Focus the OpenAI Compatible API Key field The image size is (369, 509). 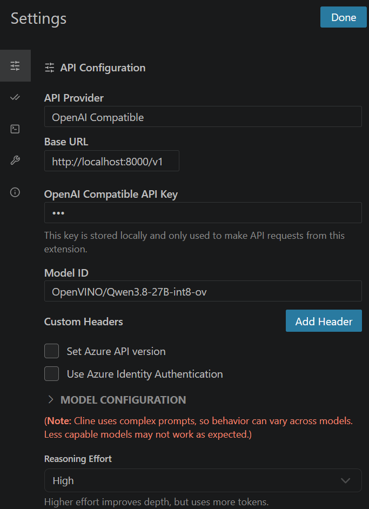(203, 213)
